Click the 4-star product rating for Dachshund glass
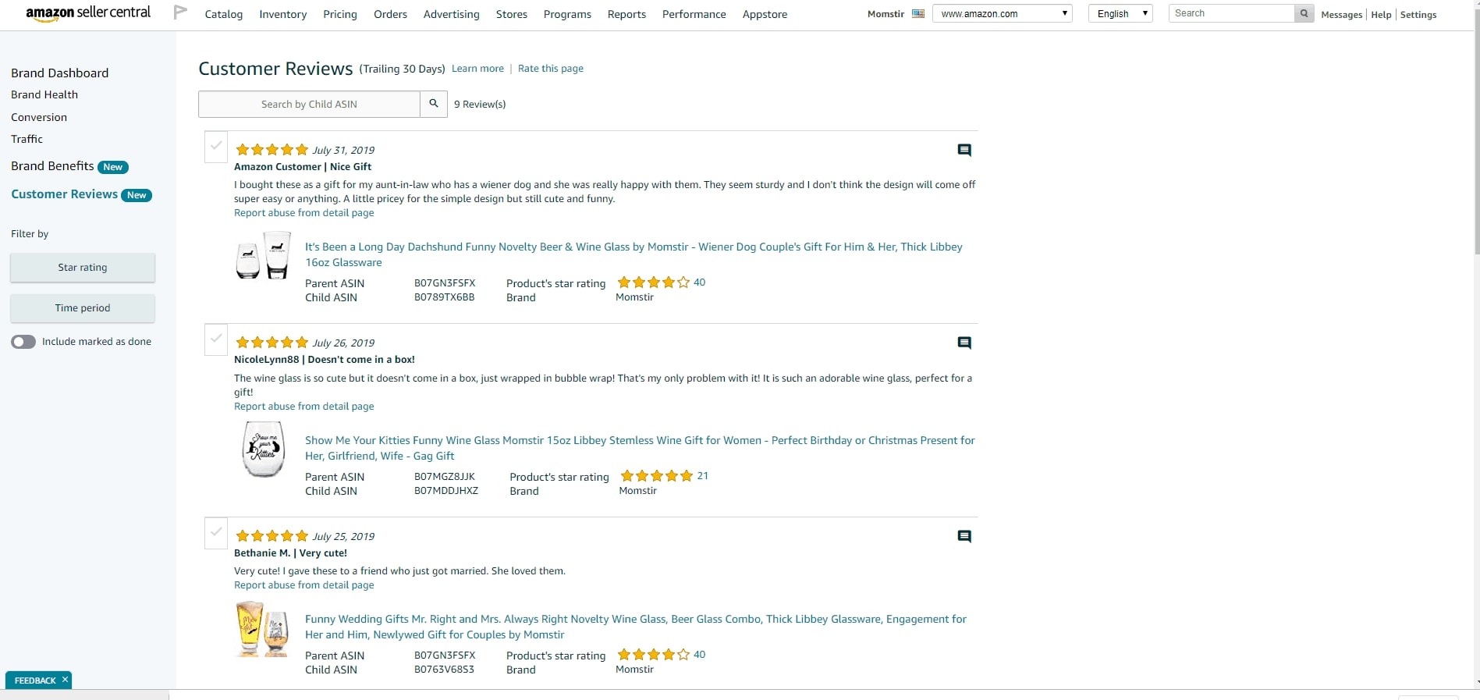The height and width of the screenshot is (700, 1480). coord(654,282)
